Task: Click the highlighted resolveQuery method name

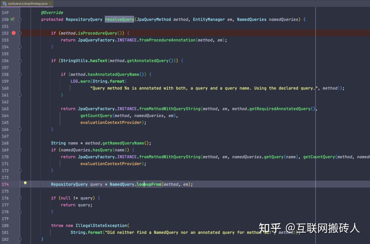Action: (119, 19)
